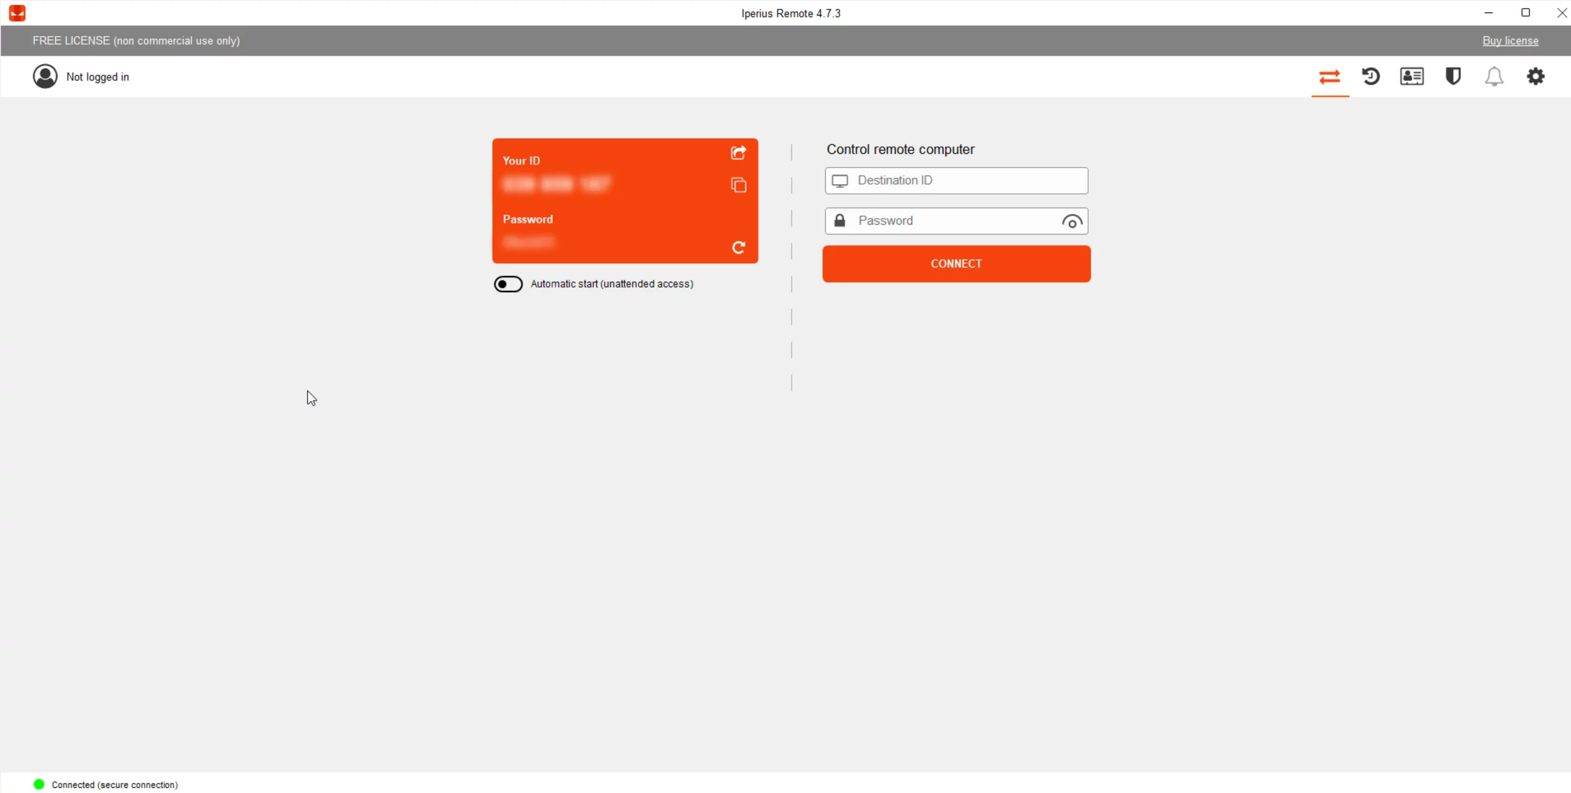Image resolution: width=1571 pixels, height=793 pixels.
Task: Copy your ID to the clipboard
Action: tap(738, 185)
